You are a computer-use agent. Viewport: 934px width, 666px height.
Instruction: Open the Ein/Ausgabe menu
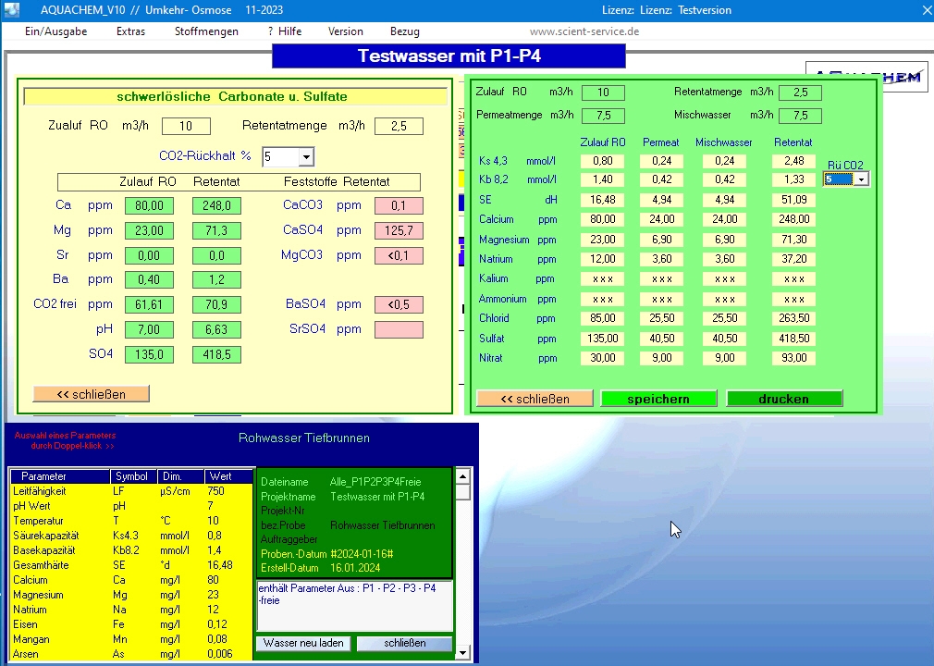[x=55, y=31]
